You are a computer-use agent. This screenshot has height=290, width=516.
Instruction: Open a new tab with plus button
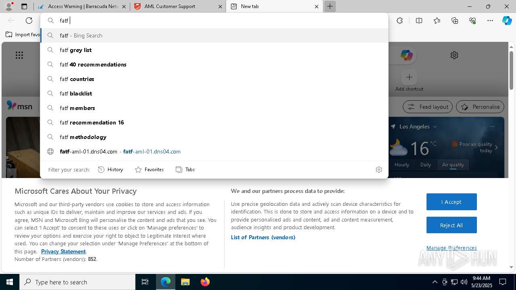click(x=330, y=6)
